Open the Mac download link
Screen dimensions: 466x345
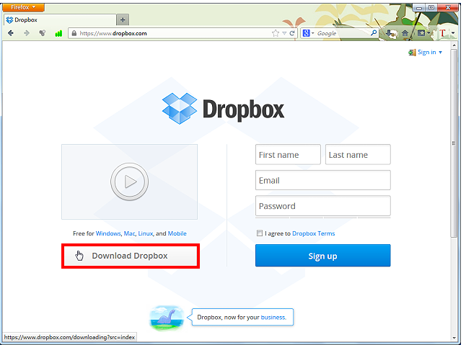pos(129,233)
